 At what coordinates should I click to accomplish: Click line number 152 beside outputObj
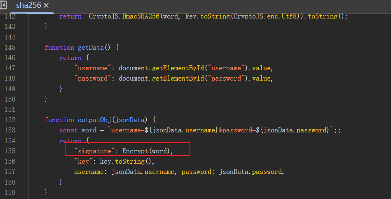(x=10, y=120)
